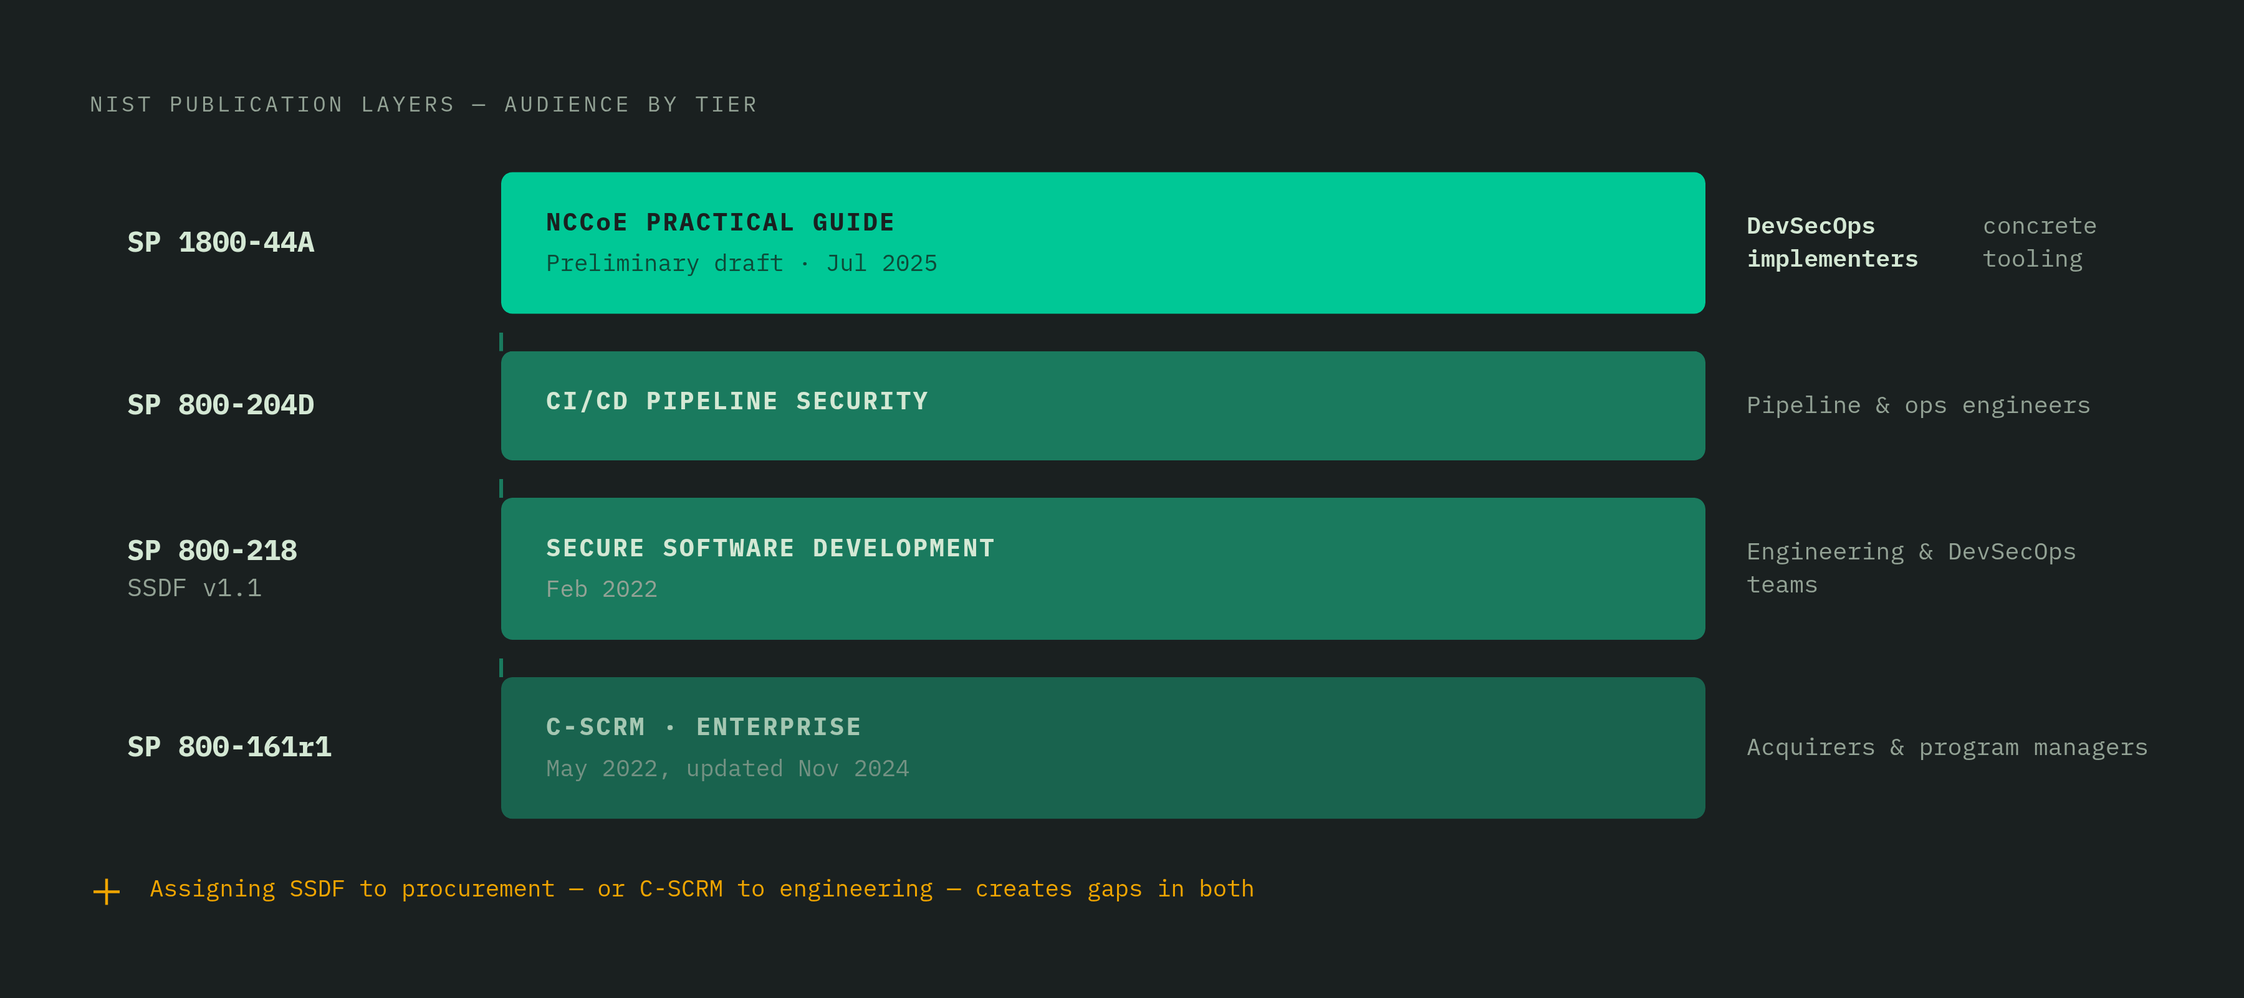Click the DevSecOps implementers audience text
The height and width of the screenshot is (998, 2244).
(1832, 243)
